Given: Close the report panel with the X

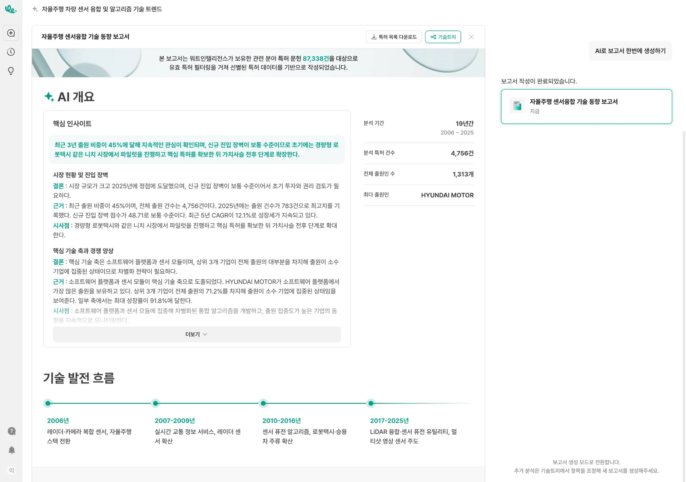Looking at the screenshot, I should click(471, 37).
